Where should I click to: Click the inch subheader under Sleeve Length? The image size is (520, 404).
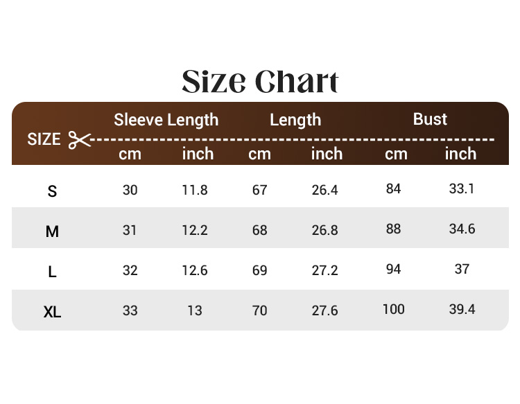[198, 154]
